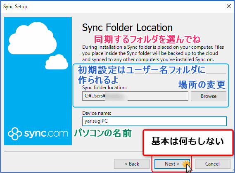This screenshot has height=173, width=235.
Task: Focus the Sync folder location field
Action: pos(135,96)
